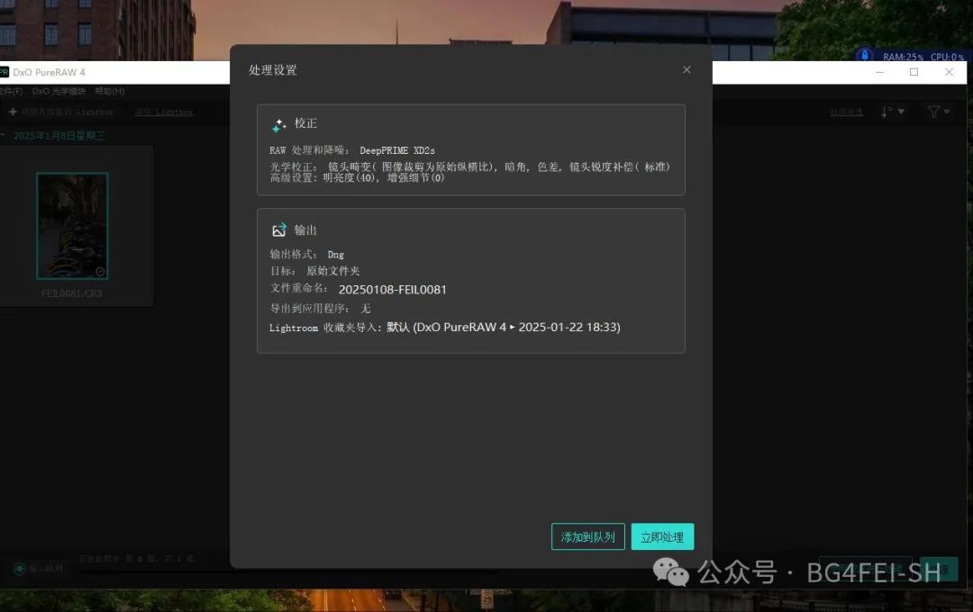973x612 pixels.
Task: Click the Dng output format value
Action: [336, 254]
